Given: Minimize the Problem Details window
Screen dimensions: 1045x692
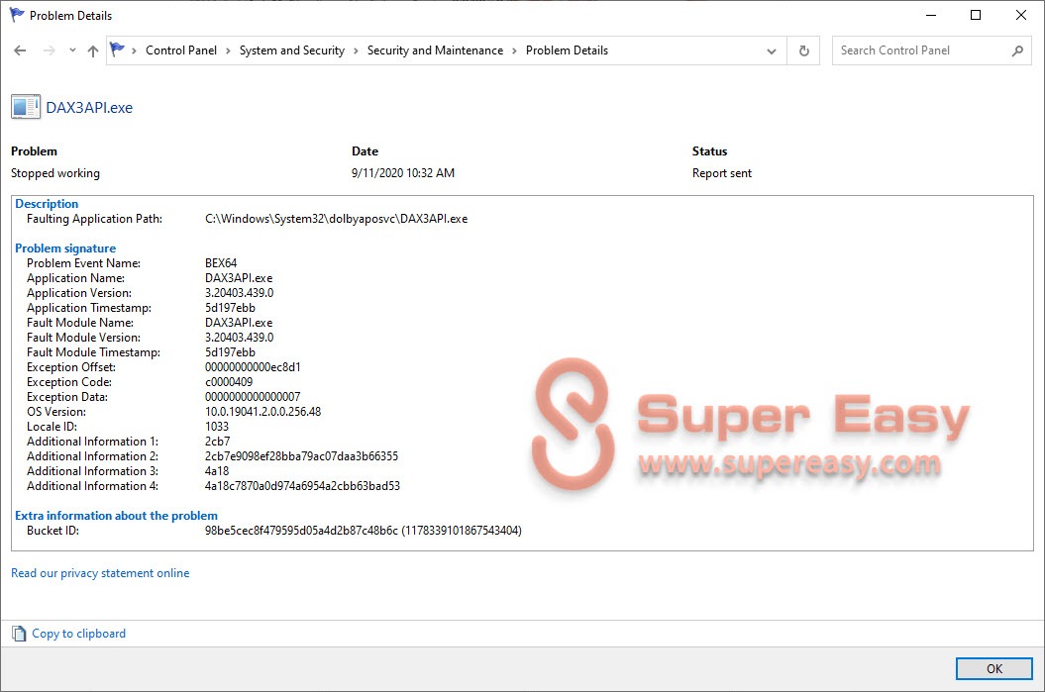Looking at the screenshot, I should (x=931, y=15).
